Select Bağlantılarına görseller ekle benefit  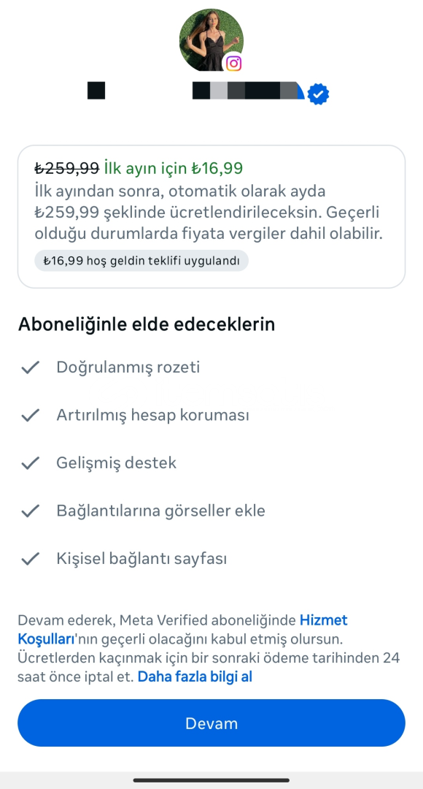pos(160,511)
